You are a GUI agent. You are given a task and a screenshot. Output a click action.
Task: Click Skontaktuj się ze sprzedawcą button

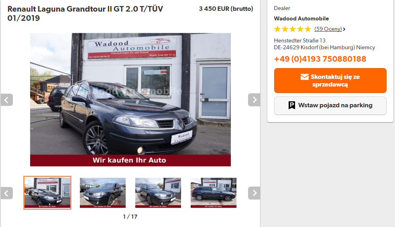(330, 80)
